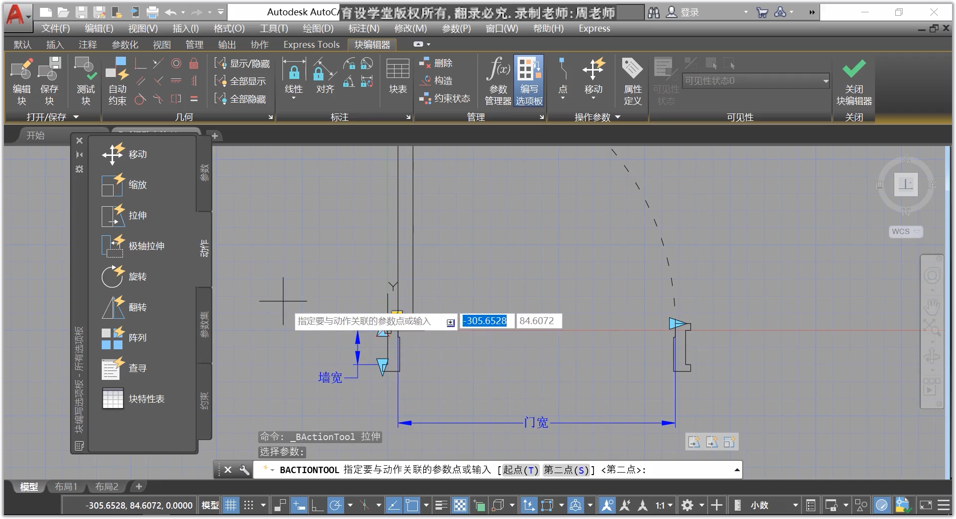The width and height of the screenshot is (956, 519).
Task: Select Polar Stretch (极轴拉伸) action
Action: [133, 246]
